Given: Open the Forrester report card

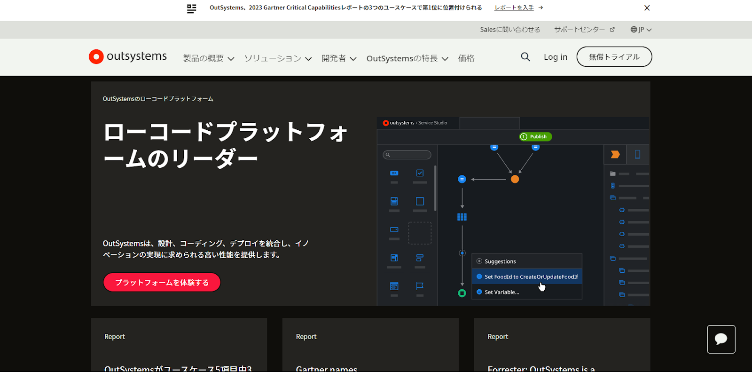Looking at the screenshot, I should (562, 345).
